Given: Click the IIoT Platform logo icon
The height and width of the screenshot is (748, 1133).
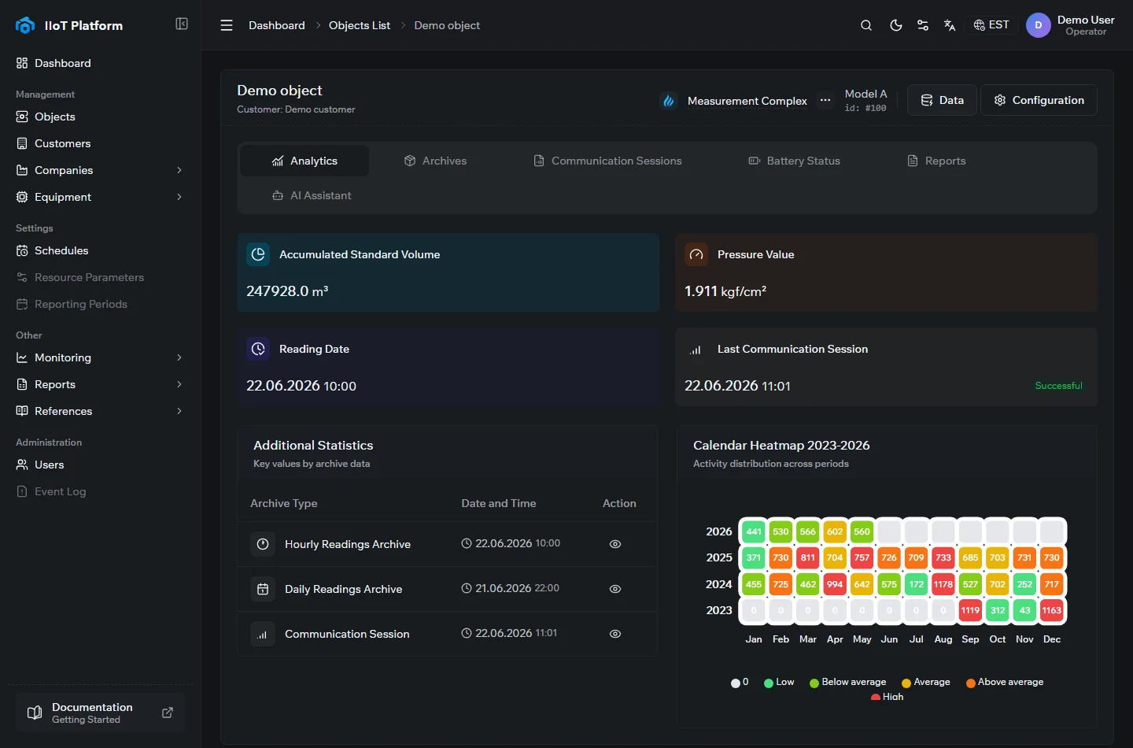Looking at the screenshot, I should point(25,25).
